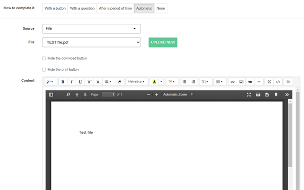Click the folder file-browser icon in toolbar

(x=288, y=82)
